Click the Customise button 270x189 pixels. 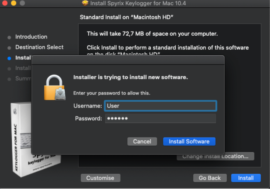pos(101,178)
